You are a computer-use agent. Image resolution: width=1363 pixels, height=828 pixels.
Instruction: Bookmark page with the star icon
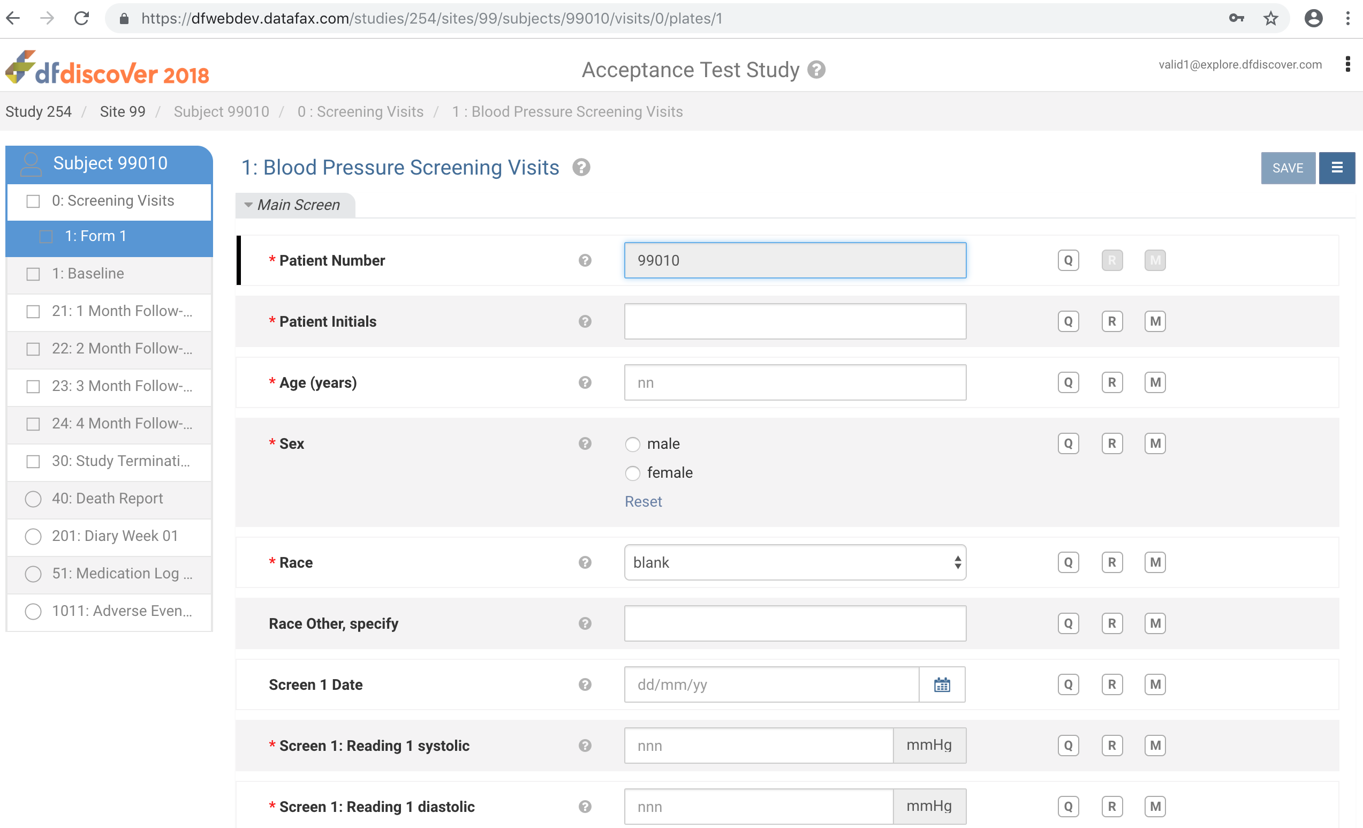pyautogui.click(x=1270, y=18)
